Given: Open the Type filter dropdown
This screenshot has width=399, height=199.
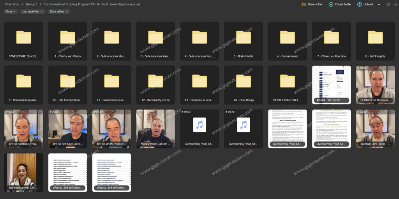Looking at the screenshot, I should (11, 12).
